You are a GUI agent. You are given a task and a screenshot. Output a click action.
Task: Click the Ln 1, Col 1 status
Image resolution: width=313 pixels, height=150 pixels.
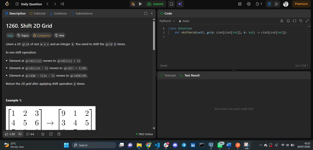302,65
